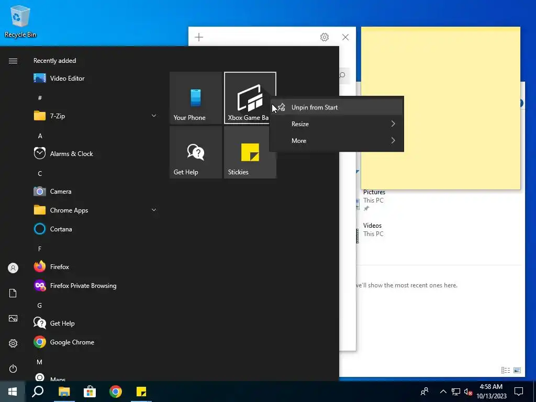Image resolution: width=536 pixels, height=402 pixels.
Task: Jump to the letter C section header
Action: click(x=40, y=174)
